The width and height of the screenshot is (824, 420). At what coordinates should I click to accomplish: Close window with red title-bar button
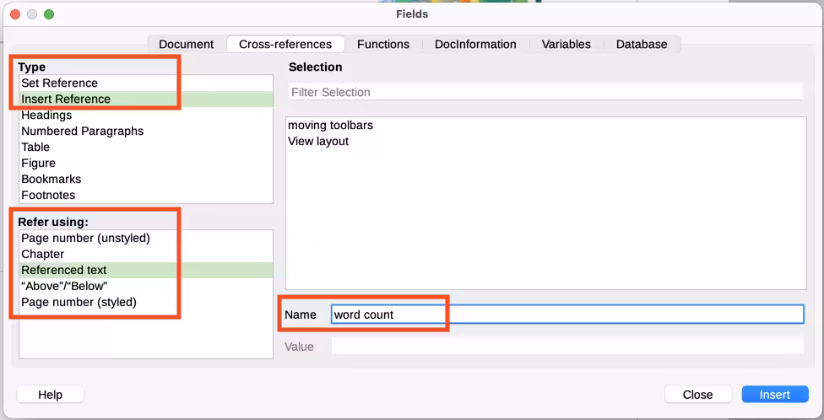(15, 14)
